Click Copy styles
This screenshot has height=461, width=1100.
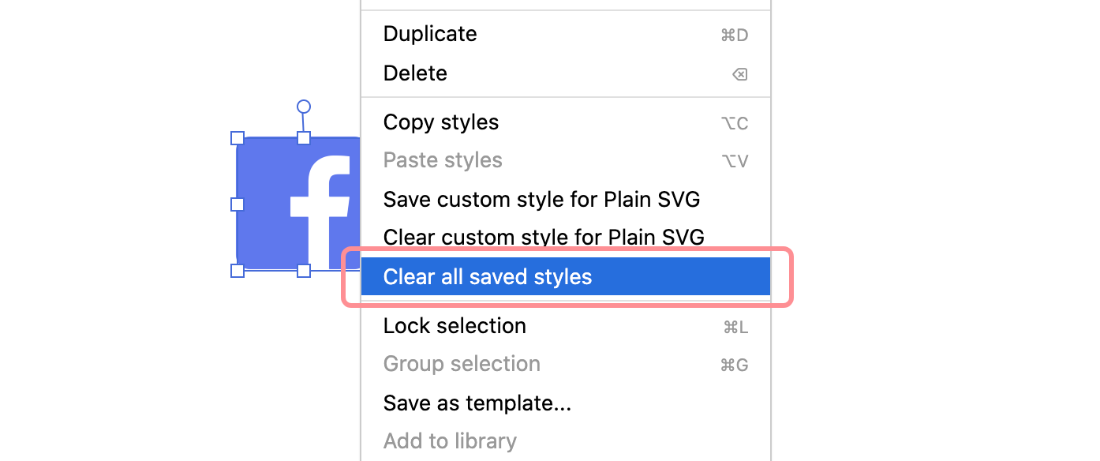(x=440, y=122)
